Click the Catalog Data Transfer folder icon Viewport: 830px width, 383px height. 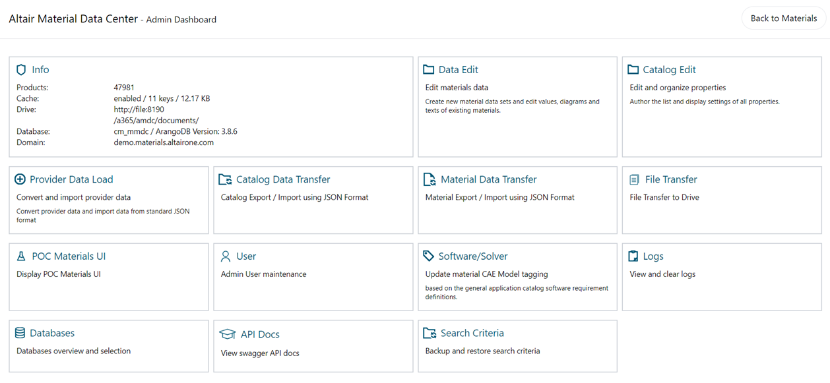click(x=225, y=179)
